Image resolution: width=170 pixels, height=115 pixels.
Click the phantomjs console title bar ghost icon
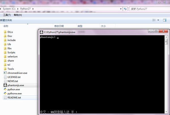click(x=41, y=32)
